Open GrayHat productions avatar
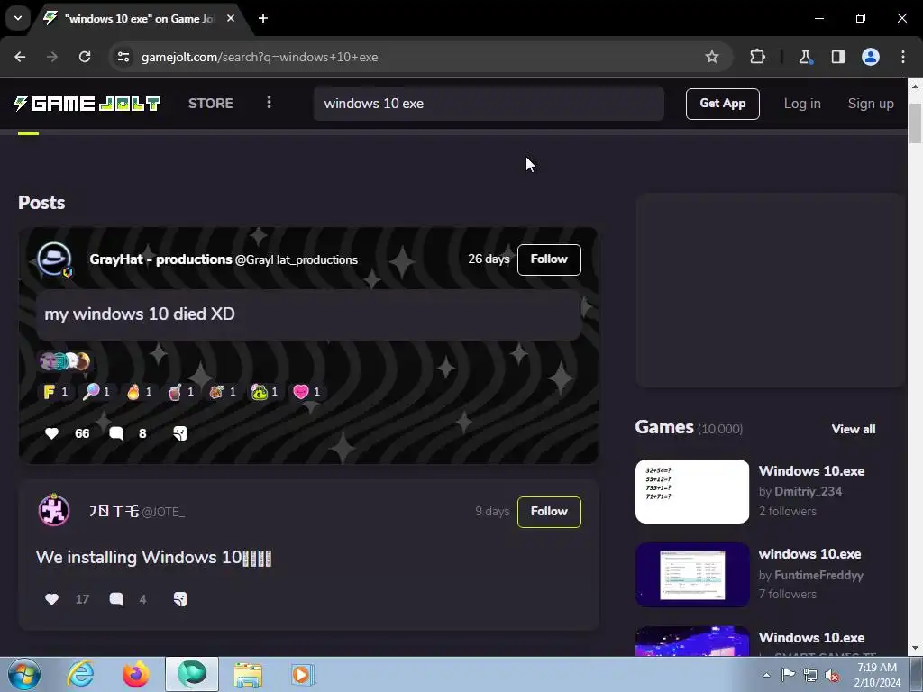923x692 pixels. (55, 259)
